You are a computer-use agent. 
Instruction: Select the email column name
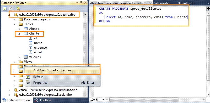[x=38, y=52]
